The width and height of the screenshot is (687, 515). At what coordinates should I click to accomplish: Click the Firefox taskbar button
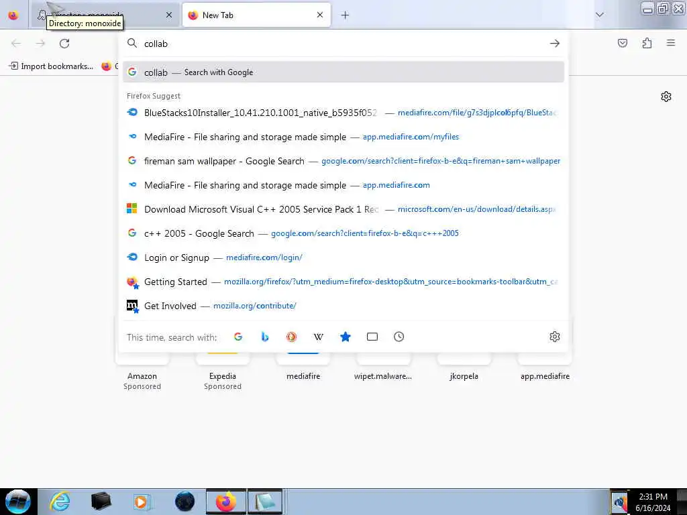pos(225,502)
